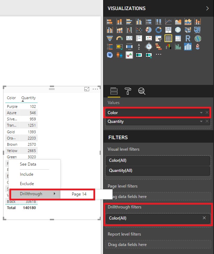
Task: Select the stacked bar chart visual
Action: [110, 22]
